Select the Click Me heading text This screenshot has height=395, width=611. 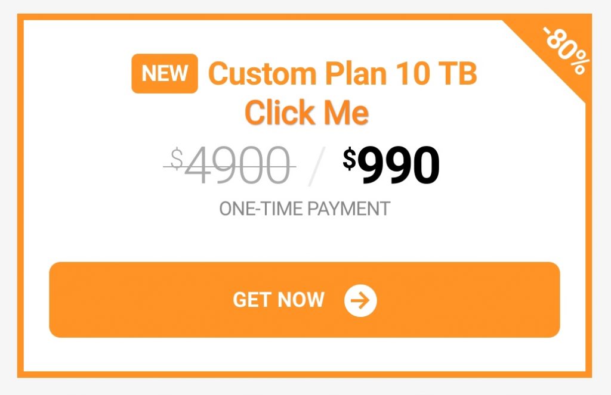(307, 113)
